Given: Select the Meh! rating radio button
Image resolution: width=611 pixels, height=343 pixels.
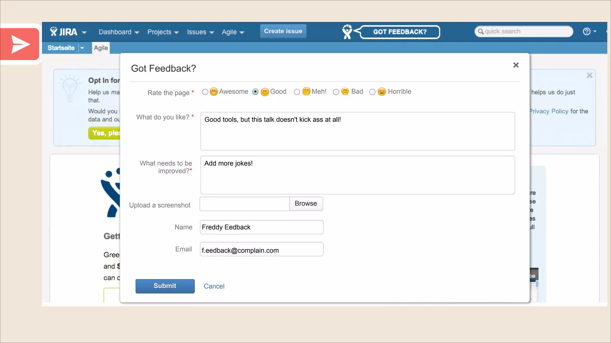Looking at the screenshot, I should pos(297,92).
